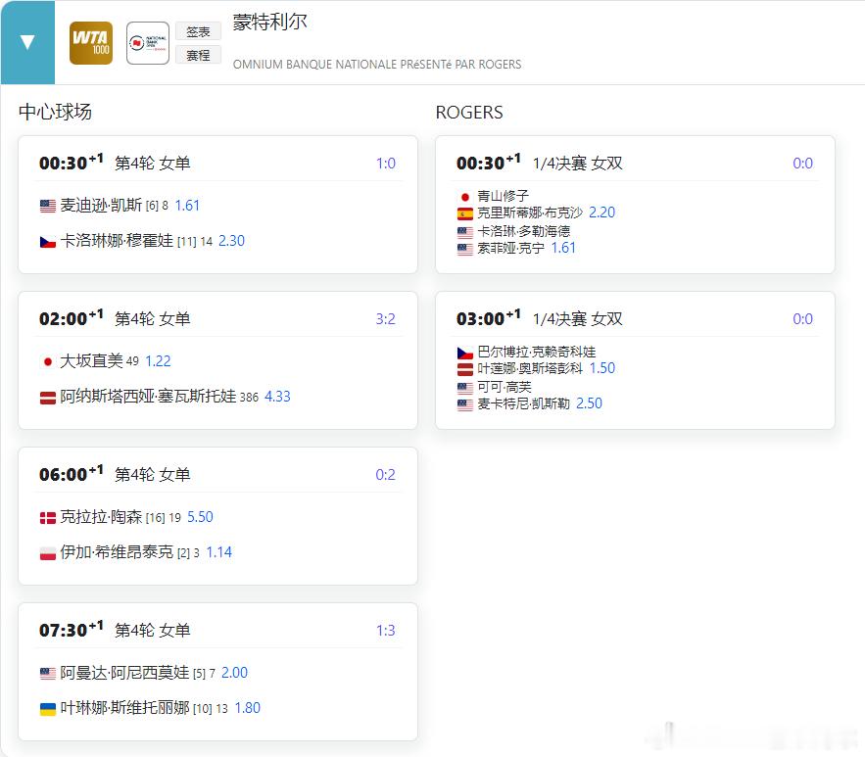This screenshot has height=757, width=865.
Task: Click head-to-head 3:2 in Osaka match
Action: pos(386,318)
